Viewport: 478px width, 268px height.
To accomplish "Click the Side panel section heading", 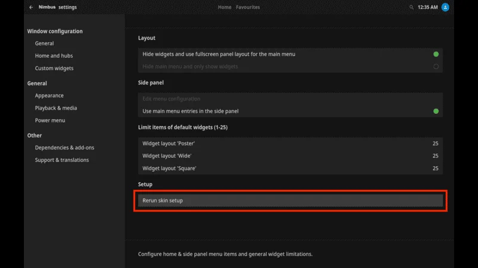I will click(151, 83).
